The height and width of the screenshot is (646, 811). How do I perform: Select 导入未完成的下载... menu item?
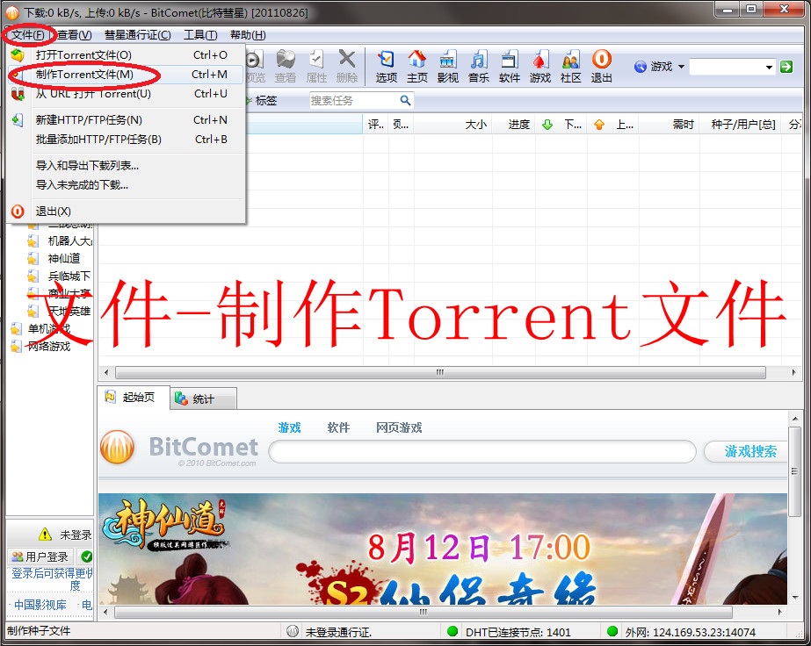pos(126,185)
